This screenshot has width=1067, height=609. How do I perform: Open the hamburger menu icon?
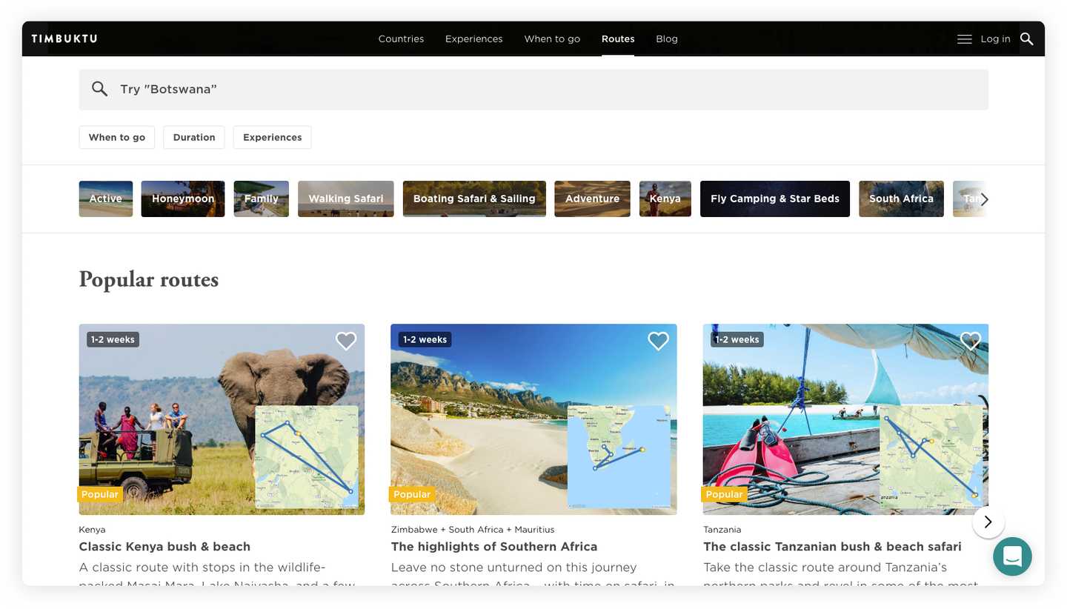(x=964, y=39)
